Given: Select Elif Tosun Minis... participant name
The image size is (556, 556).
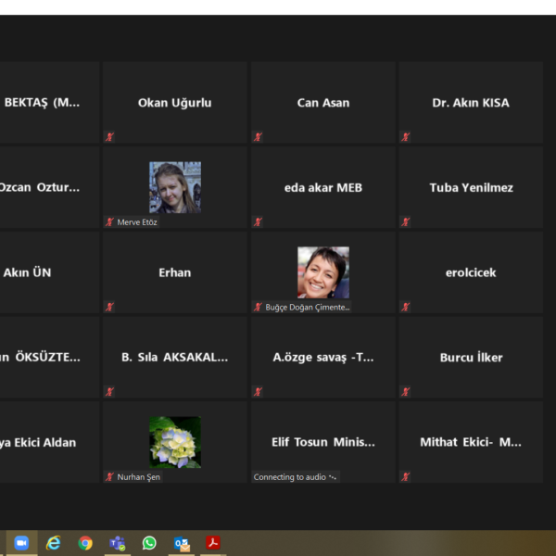Looking at the screenshot, I should coord(323,442).
